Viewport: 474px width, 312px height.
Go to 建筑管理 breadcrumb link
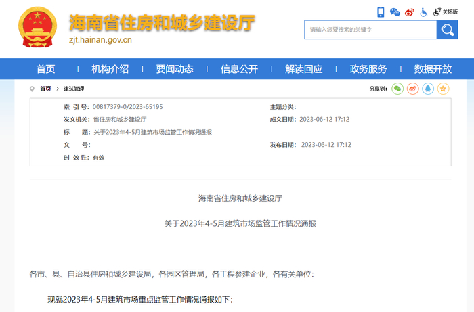[74, 89]
